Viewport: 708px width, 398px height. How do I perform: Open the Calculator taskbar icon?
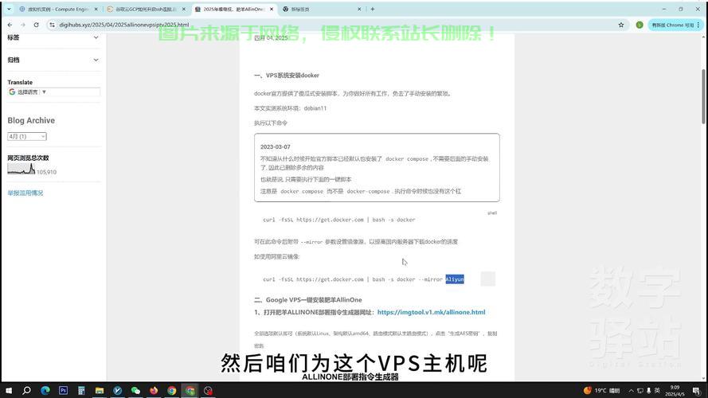tap(81, 390)
